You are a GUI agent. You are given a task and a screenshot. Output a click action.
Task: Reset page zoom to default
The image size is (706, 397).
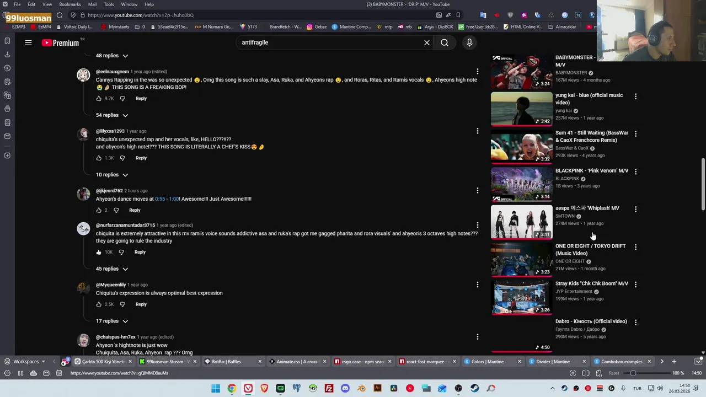pyautogui.click(x=614, y=373)
